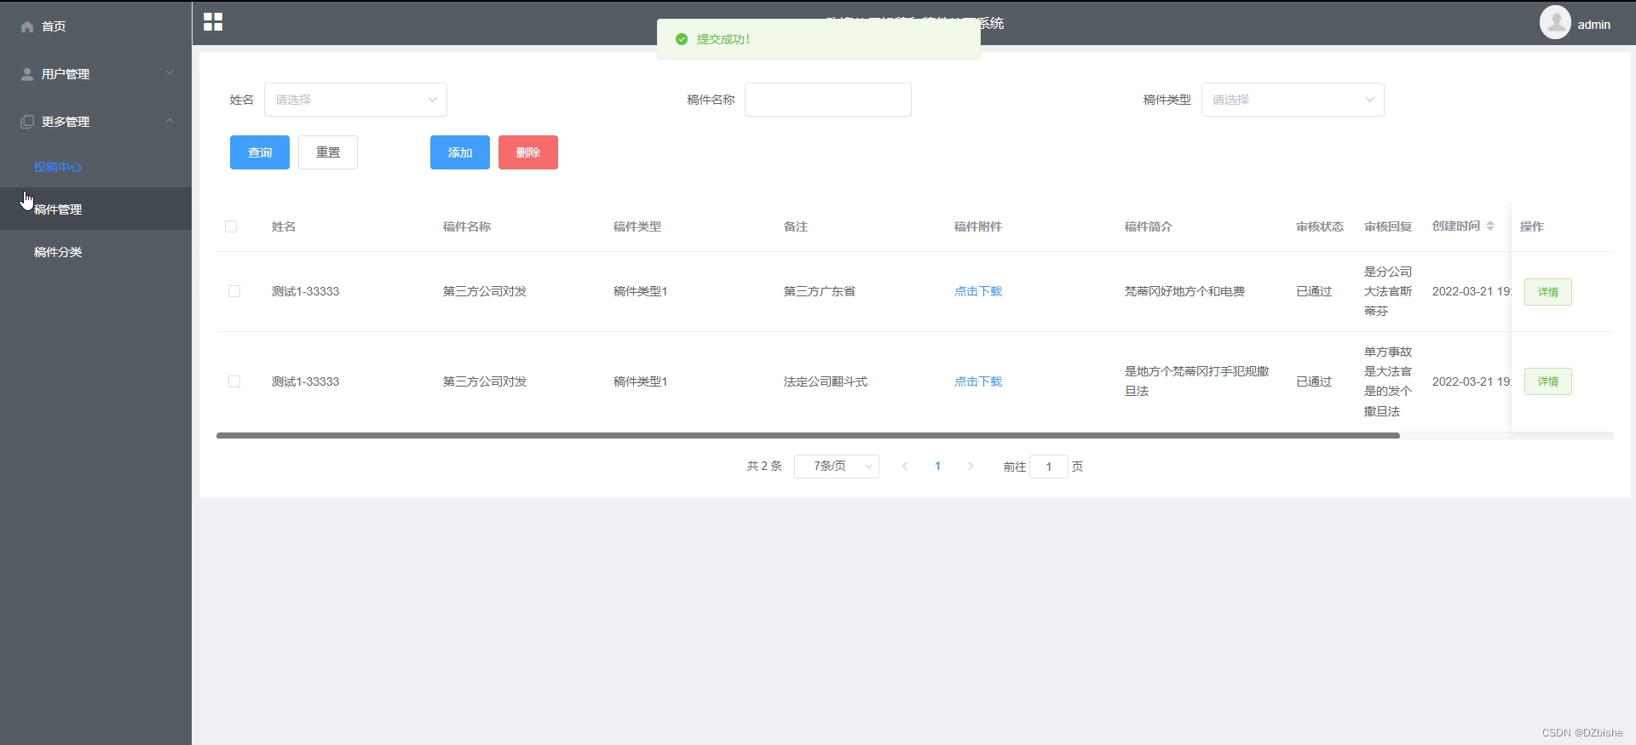Go to next page arrow
The image size is (1636, 745).
(x=971, y=466)
